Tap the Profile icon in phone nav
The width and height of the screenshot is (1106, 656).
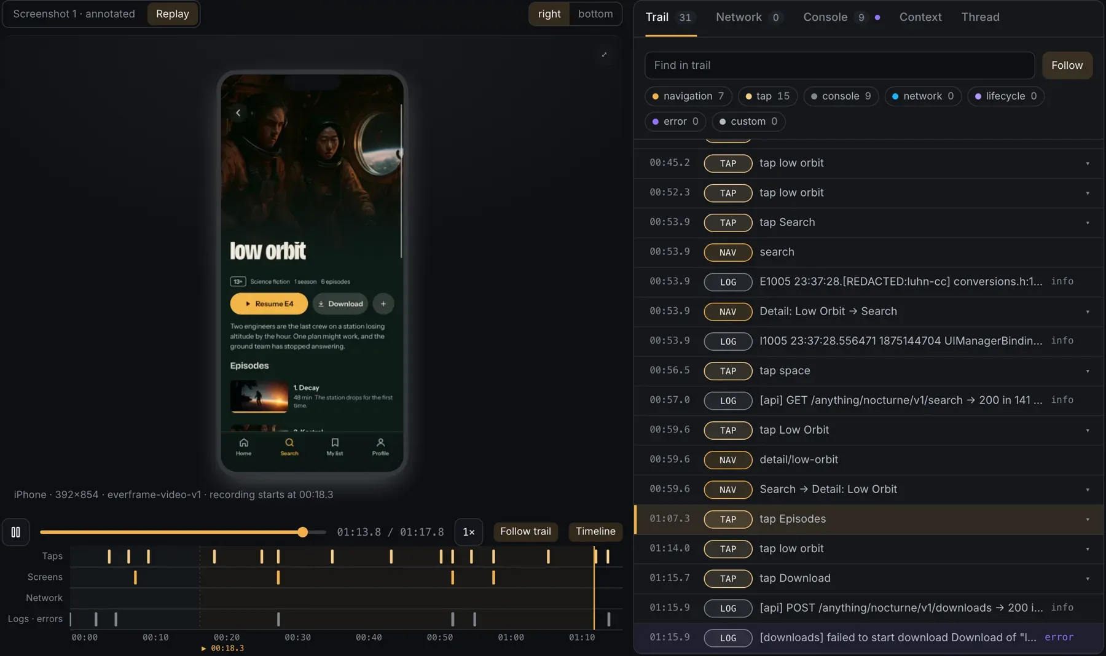coord(380,447)
